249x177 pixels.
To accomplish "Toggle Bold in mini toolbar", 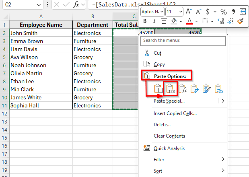I will click(145, 21).
